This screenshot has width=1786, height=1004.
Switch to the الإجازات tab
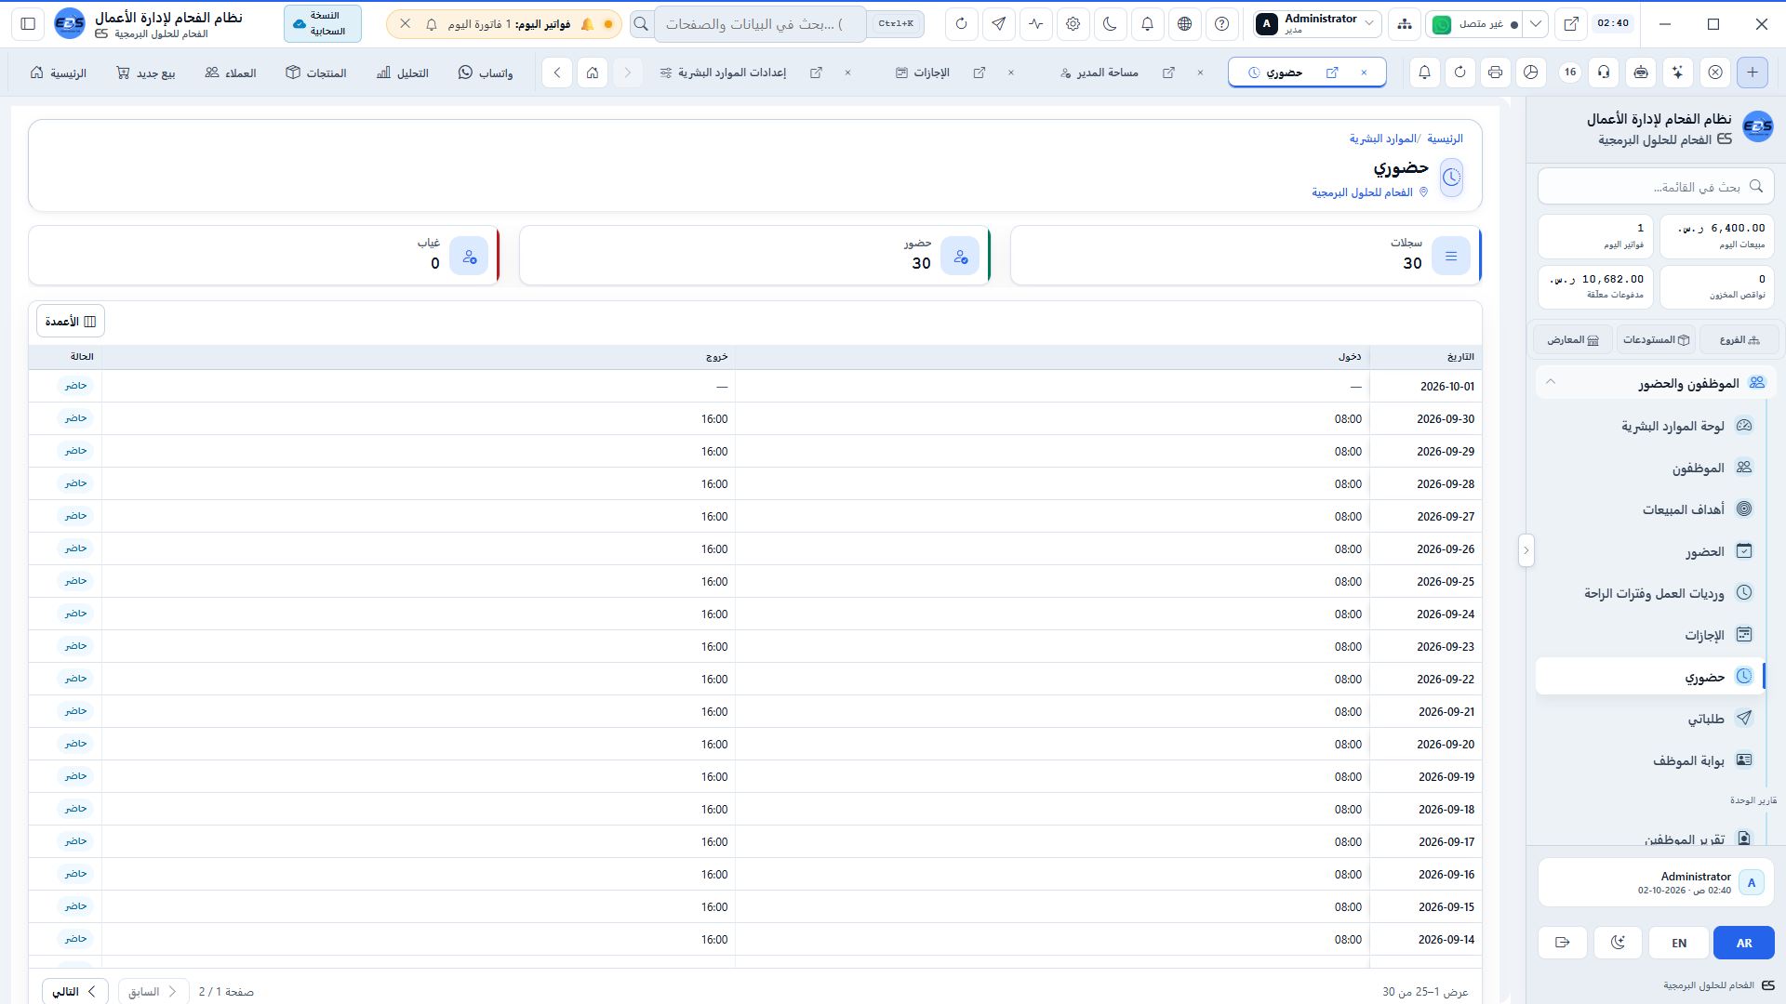924,73
